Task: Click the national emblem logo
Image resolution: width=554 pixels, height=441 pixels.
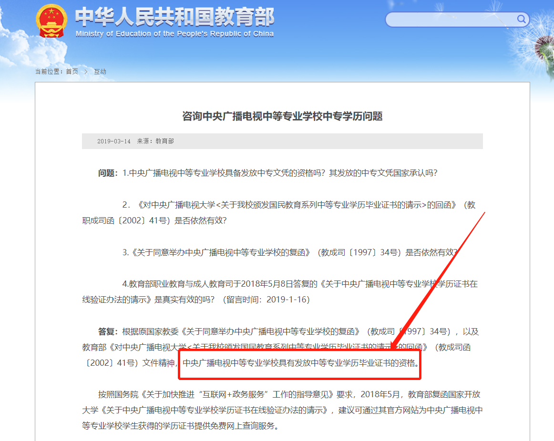Action: [x=51, y=21]
